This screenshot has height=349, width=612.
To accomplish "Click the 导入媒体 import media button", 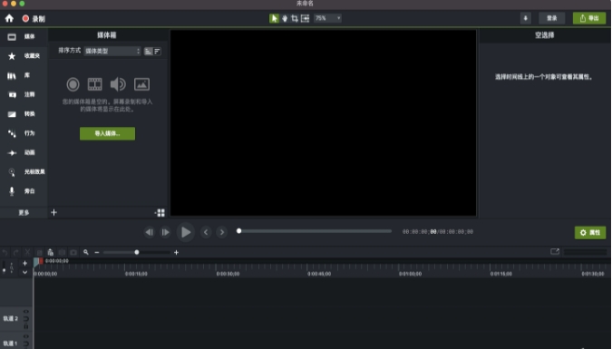I will click(107, 133).
